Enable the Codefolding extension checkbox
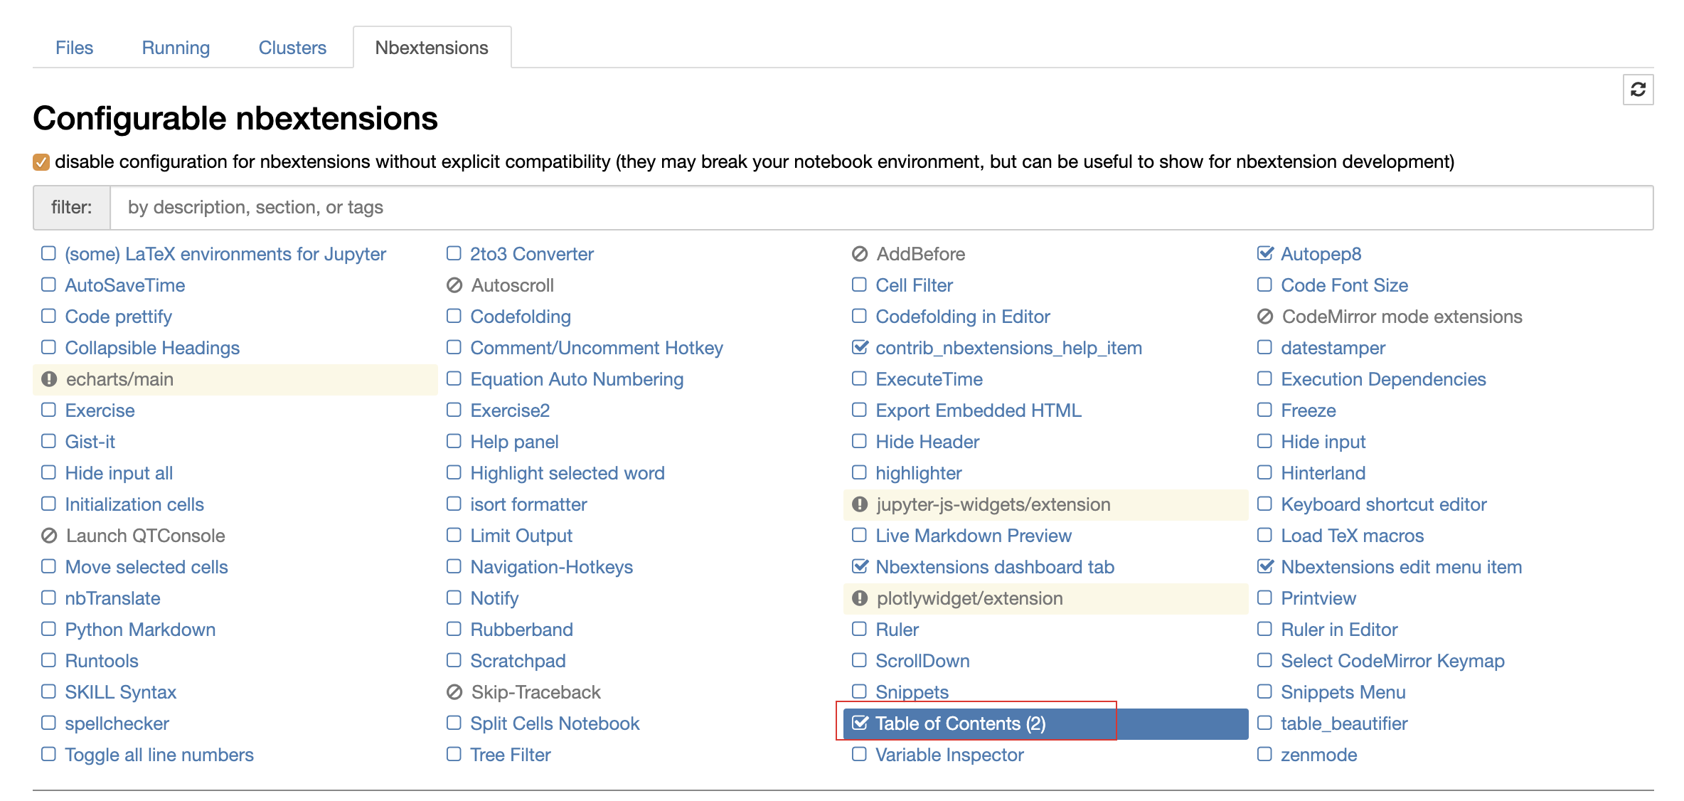Image resolution: width=1684 pixels, height=801 pixels. (x=454, y=316)
